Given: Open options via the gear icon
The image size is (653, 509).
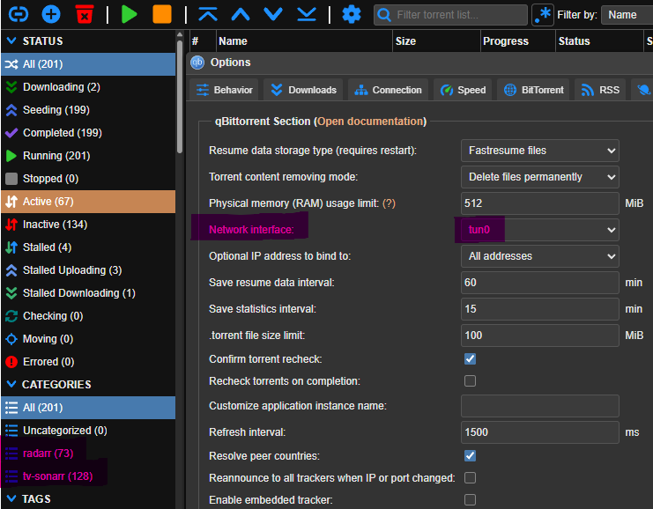Looking at the screenshot, I should coord(352,15).
